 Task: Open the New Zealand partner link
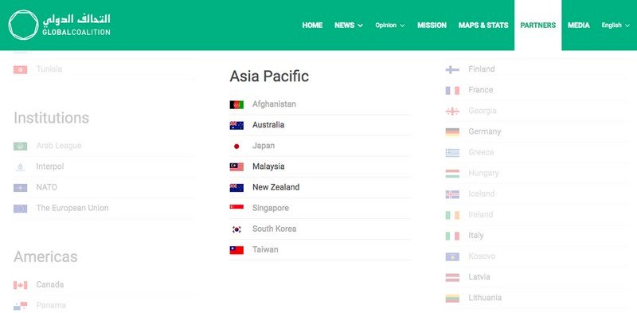[276, 187]
